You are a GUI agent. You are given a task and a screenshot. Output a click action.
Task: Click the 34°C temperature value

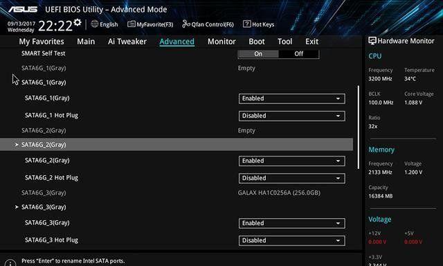tap(410, 79)
